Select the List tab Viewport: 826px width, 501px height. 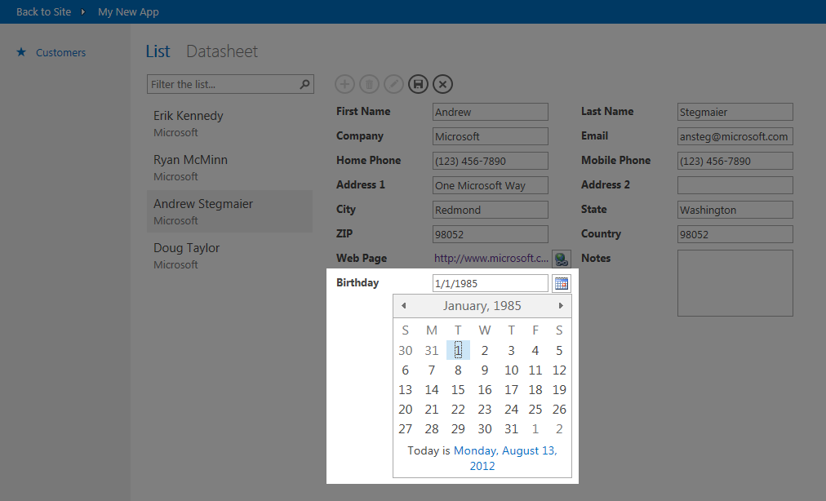tap(158, 51)
